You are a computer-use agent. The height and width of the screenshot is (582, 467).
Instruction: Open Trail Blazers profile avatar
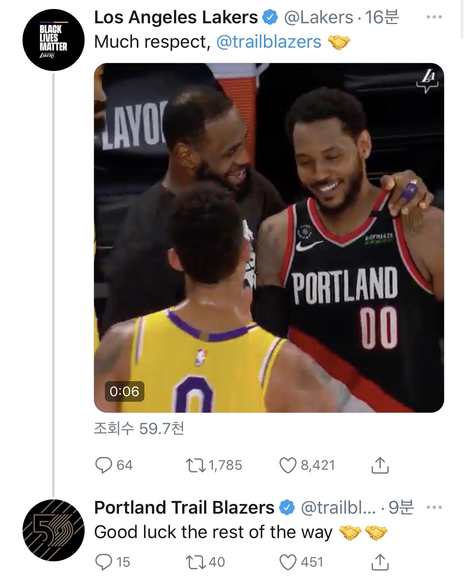[53, 531]
